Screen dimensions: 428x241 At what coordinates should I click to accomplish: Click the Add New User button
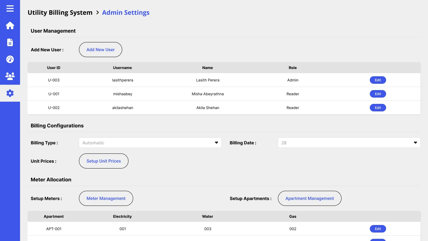[100, 50]
